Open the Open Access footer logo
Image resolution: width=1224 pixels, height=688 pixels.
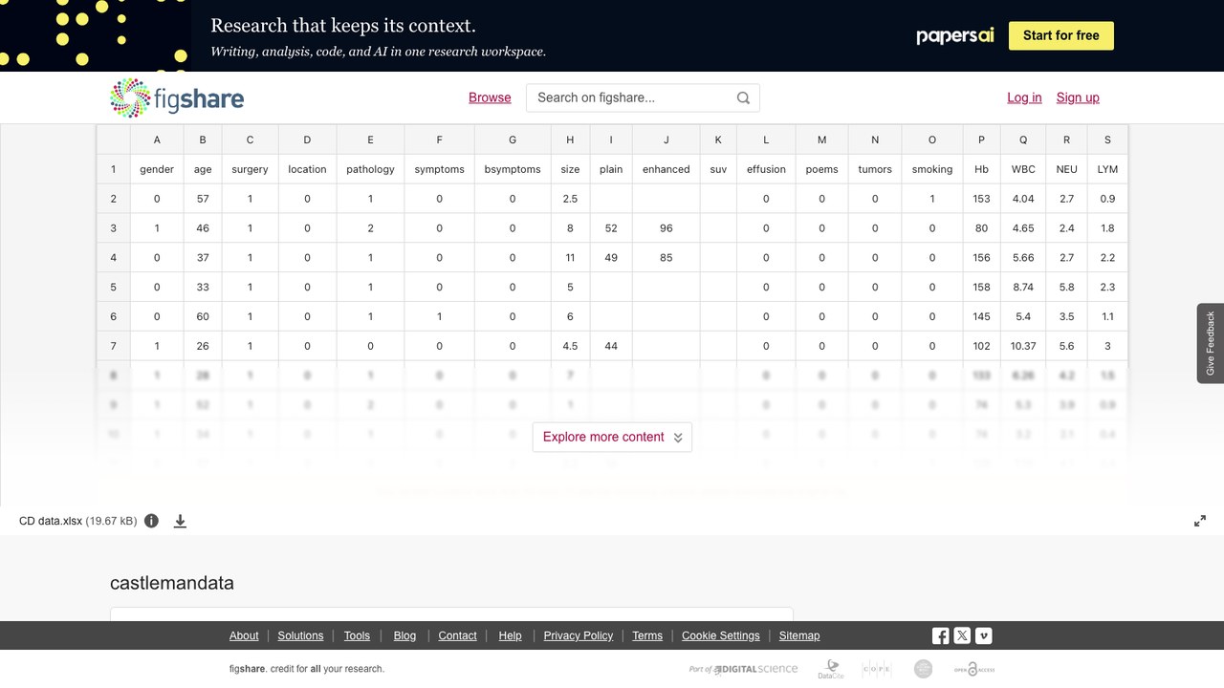click(974, 669)
